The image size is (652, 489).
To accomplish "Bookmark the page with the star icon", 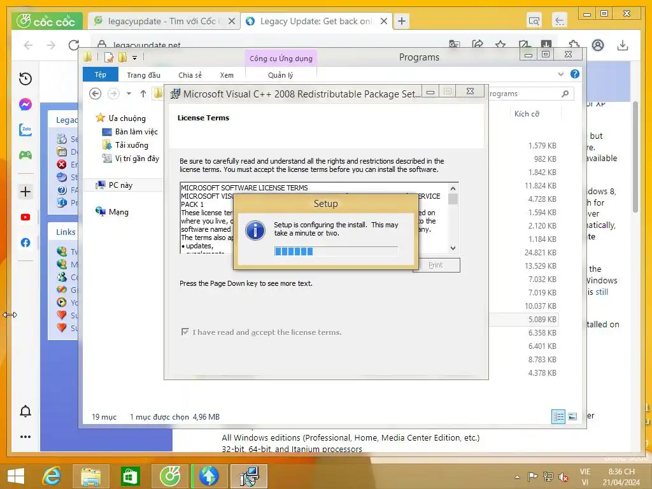I will [500, 44].
